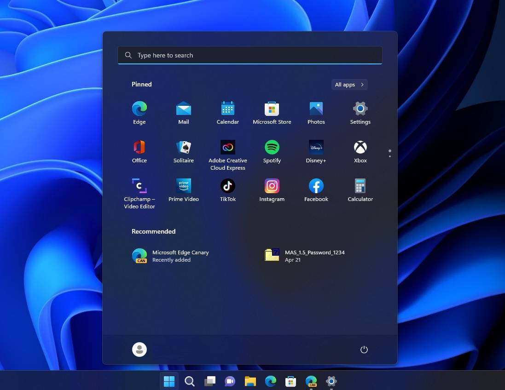
Task: Launch Adobe Creative Cloud Express
Action: coord(227,147)
